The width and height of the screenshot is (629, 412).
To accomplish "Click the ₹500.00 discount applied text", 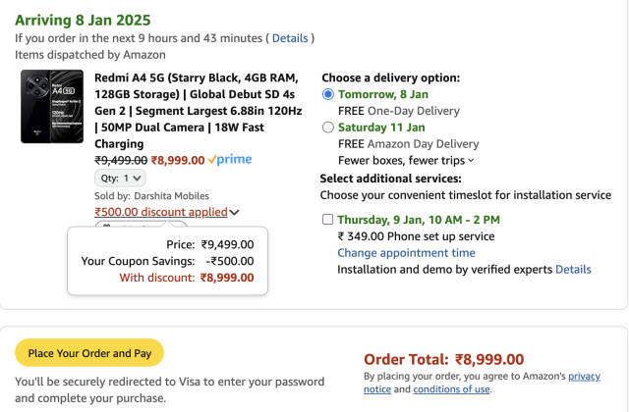I will 160,211.
